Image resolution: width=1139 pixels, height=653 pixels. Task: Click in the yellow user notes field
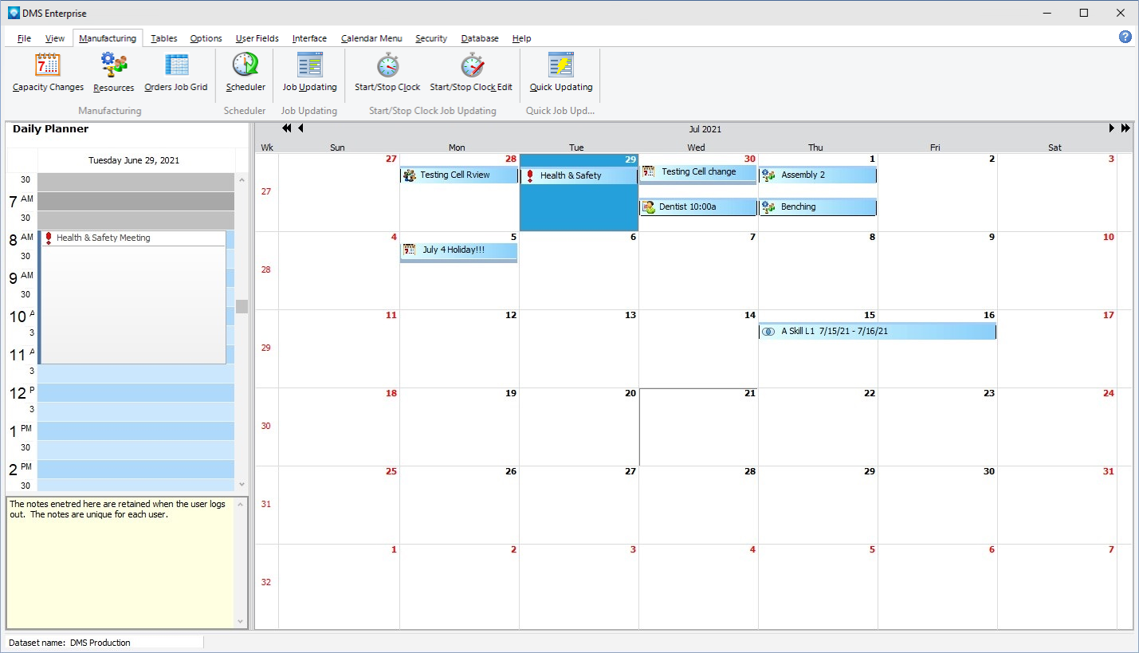(120, 563)
